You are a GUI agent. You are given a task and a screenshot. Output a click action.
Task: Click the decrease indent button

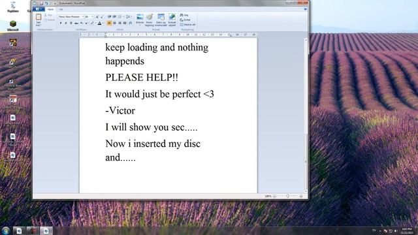pyautogui.click(x=109, y=17)
